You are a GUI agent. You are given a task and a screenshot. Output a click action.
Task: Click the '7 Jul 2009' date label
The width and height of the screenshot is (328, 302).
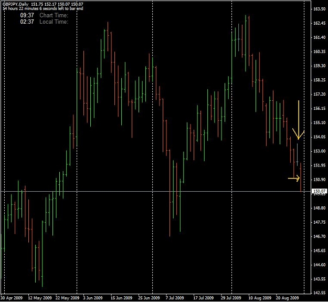tap(175, 298)
